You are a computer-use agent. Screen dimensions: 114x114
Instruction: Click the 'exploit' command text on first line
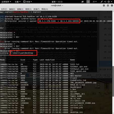[x=37, y=12]
